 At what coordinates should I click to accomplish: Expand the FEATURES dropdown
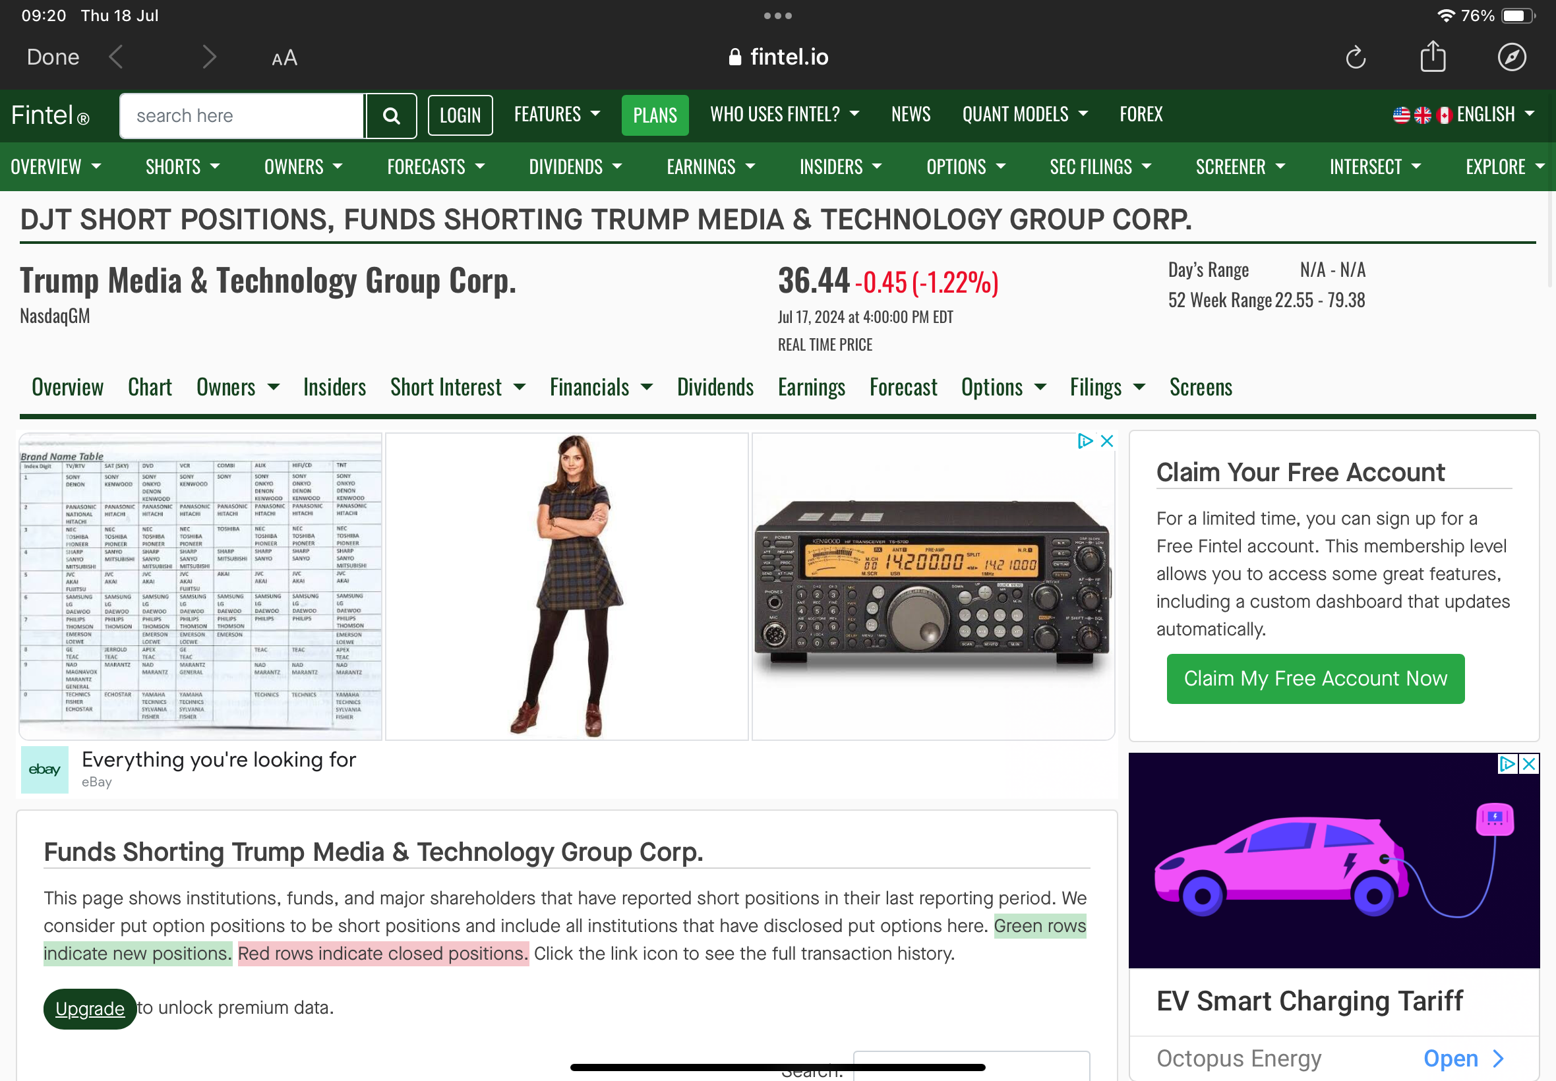(x=557, y=115)
